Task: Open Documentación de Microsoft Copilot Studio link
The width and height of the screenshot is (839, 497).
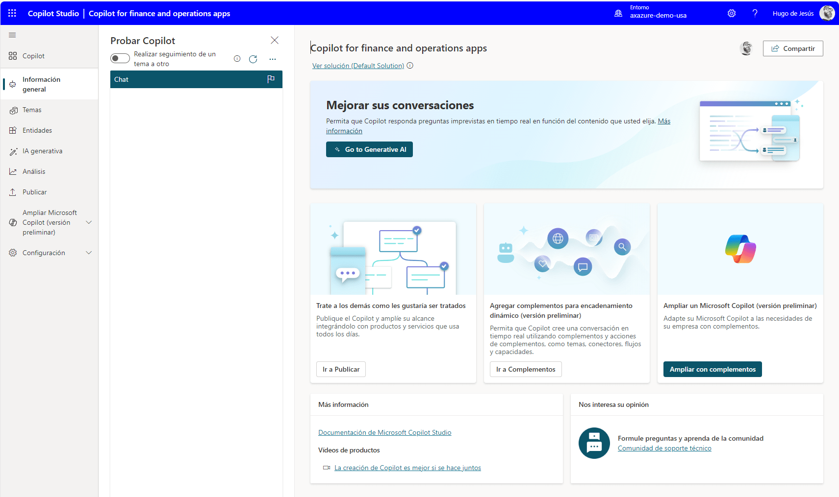Action: pyautogui.click(x=384, y=432)
